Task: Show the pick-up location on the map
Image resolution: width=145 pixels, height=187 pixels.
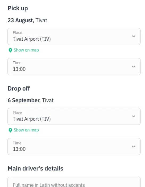Action: [26, 50]
